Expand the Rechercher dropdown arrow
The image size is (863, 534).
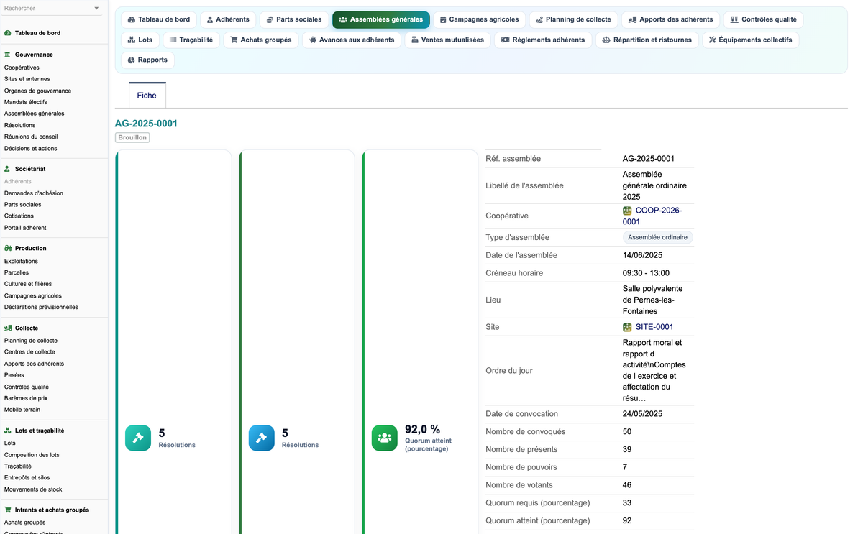click(x=97, y=9)
